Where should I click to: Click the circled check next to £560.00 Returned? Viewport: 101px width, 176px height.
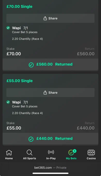pos(31,65)
